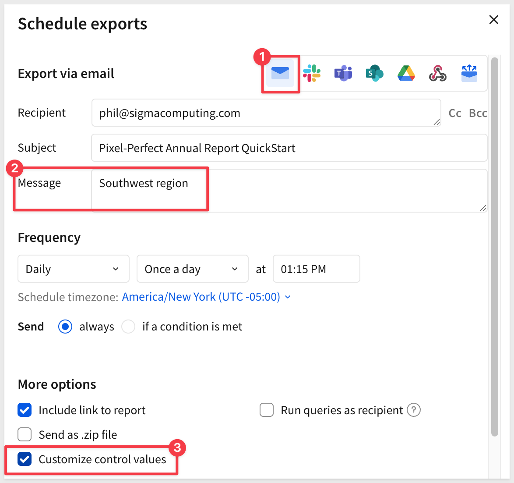The width and height of the screenshot is (514, 483).
Task: Enable Send as .zip file
Action: pos(25,435)
